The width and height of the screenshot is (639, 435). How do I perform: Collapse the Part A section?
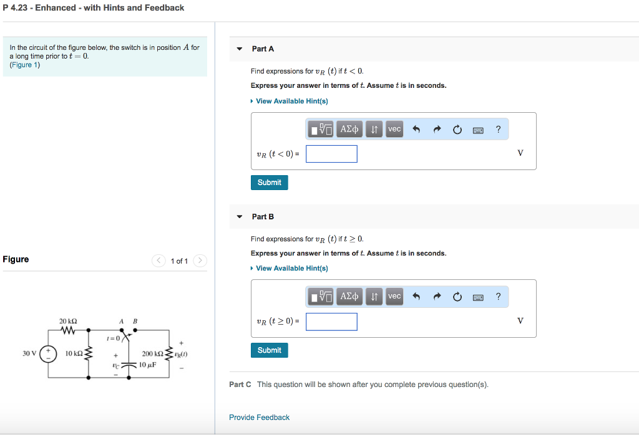[x=240, y=49]
